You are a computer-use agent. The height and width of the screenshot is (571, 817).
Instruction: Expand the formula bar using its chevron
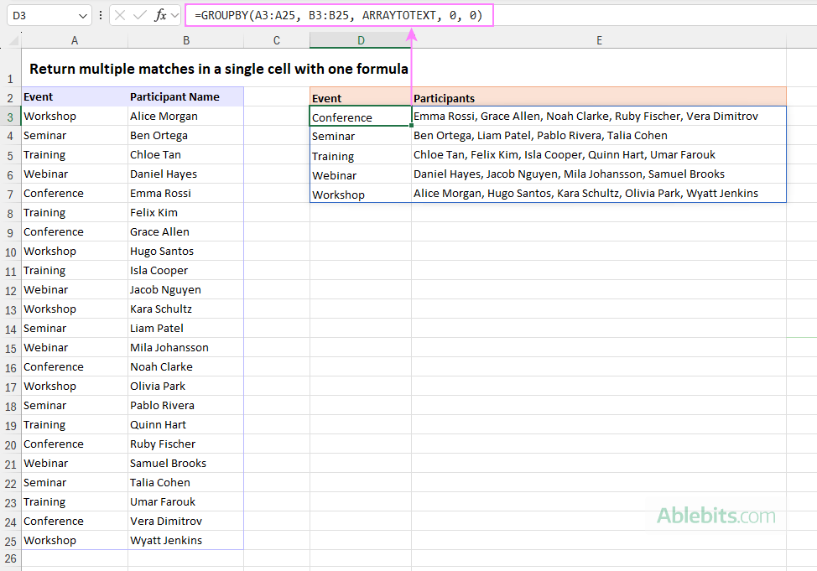tap(174, 15)
